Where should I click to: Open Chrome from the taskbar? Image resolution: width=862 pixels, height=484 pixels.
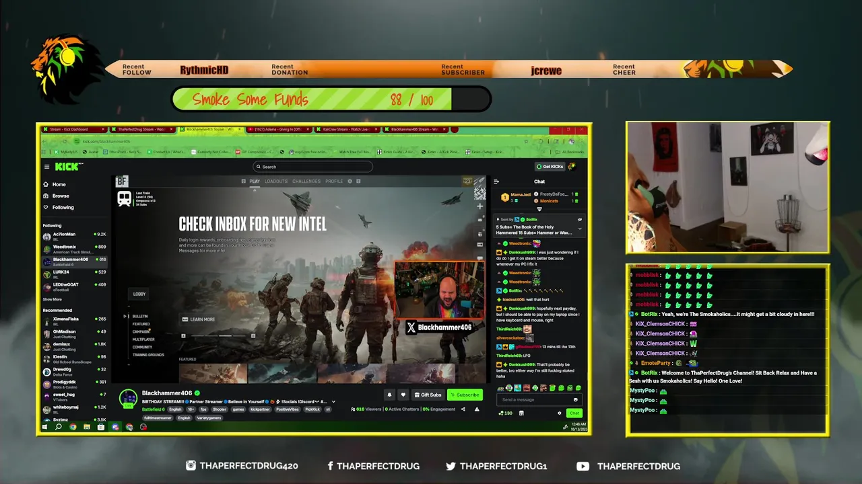(x=73, y=427)
